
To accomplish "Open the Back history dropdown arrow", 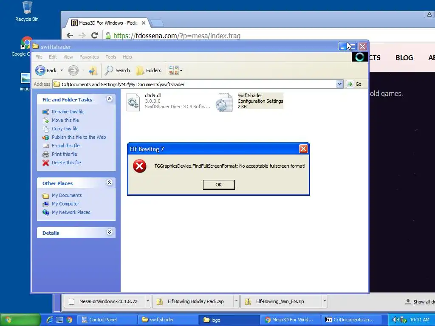I will [x=62, y=70].
